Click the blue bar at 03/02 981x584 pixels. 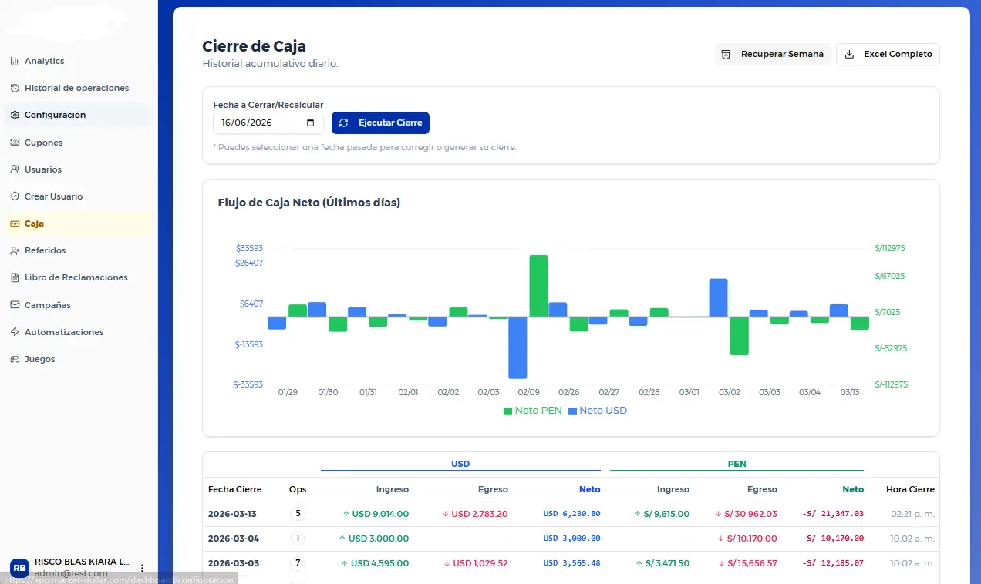click(x=718, y=297)
